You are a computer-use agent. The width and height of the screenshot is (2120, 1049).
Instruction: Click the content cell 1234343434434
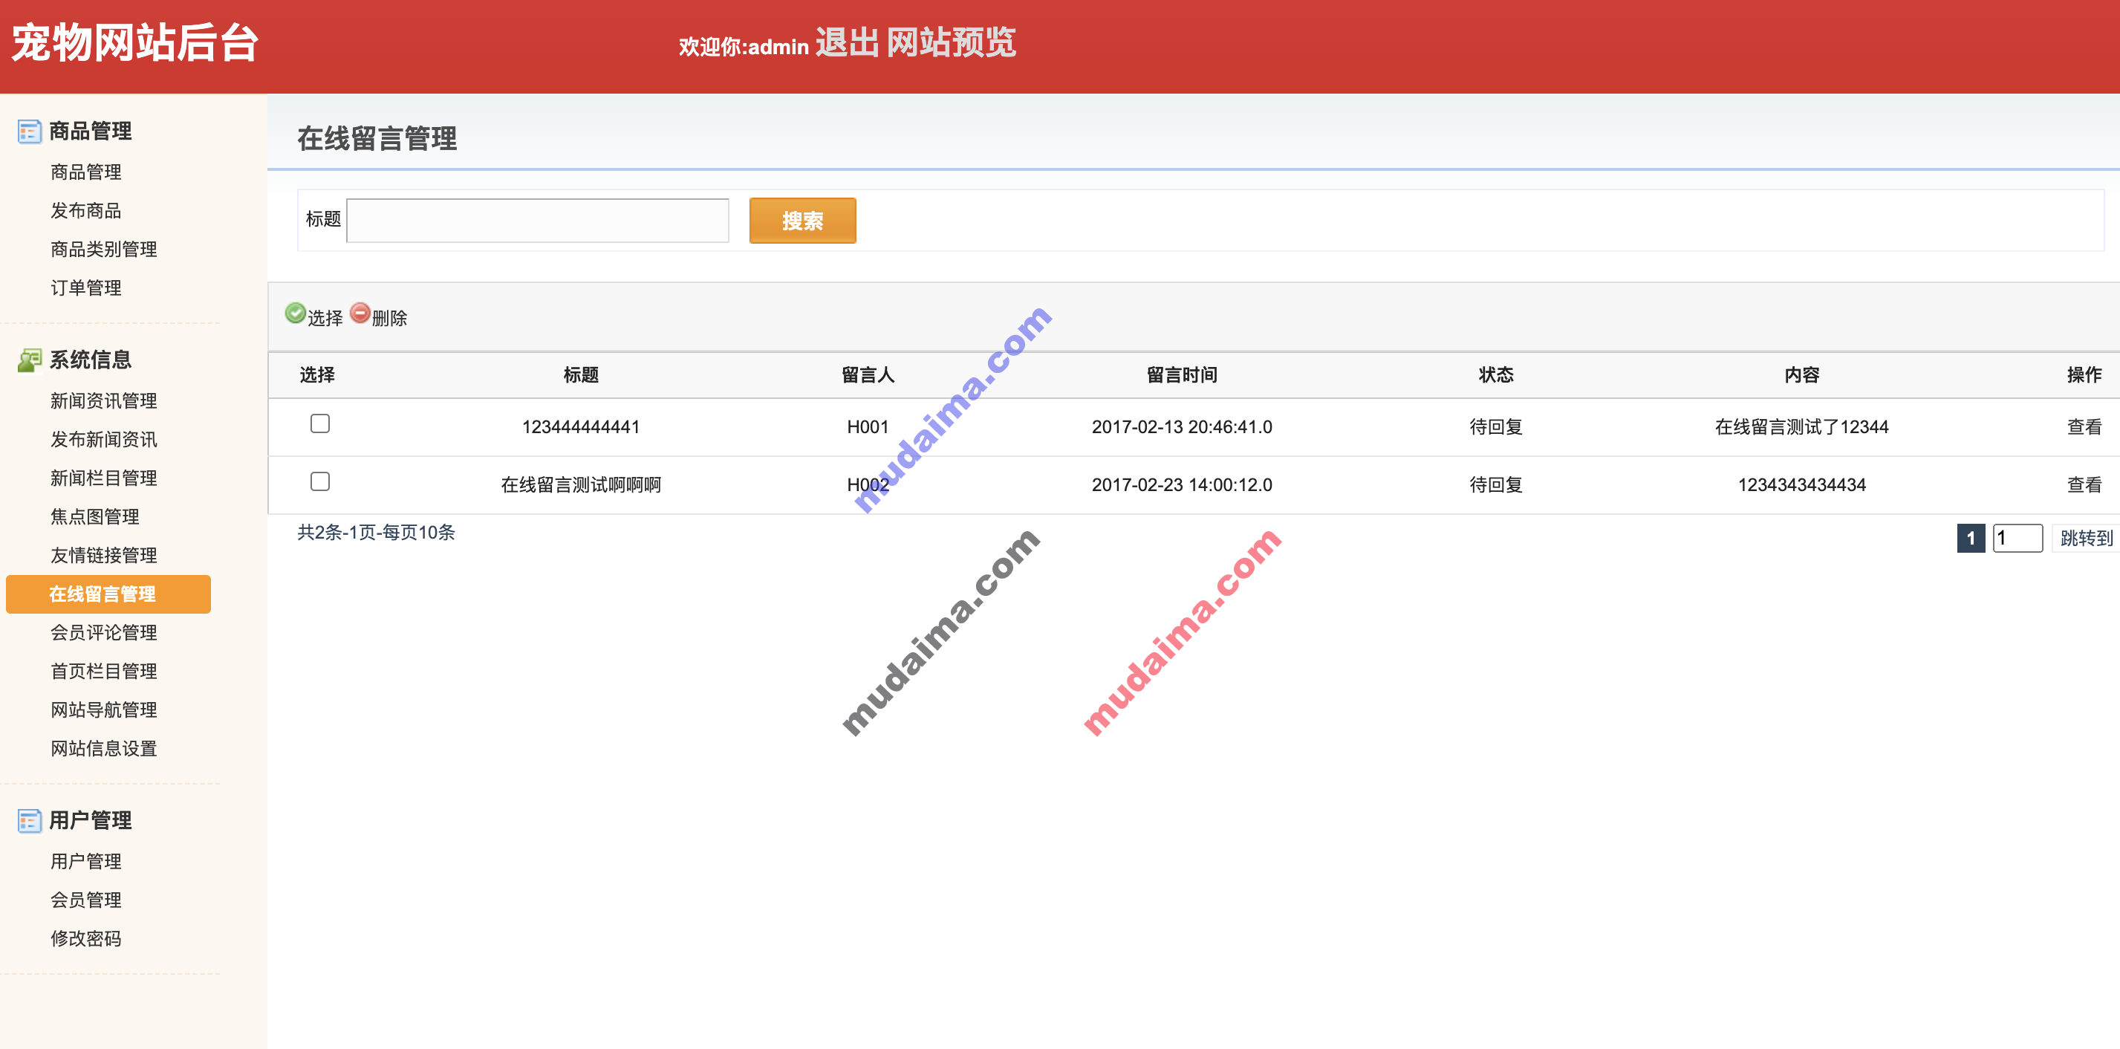pos(1801,484)
